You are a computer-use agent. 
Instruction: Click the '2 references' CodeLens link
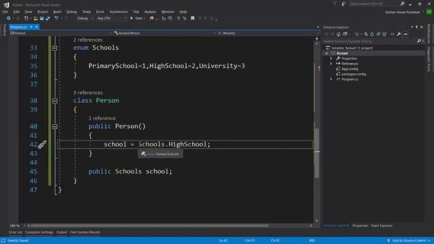[x=87, y=40]
